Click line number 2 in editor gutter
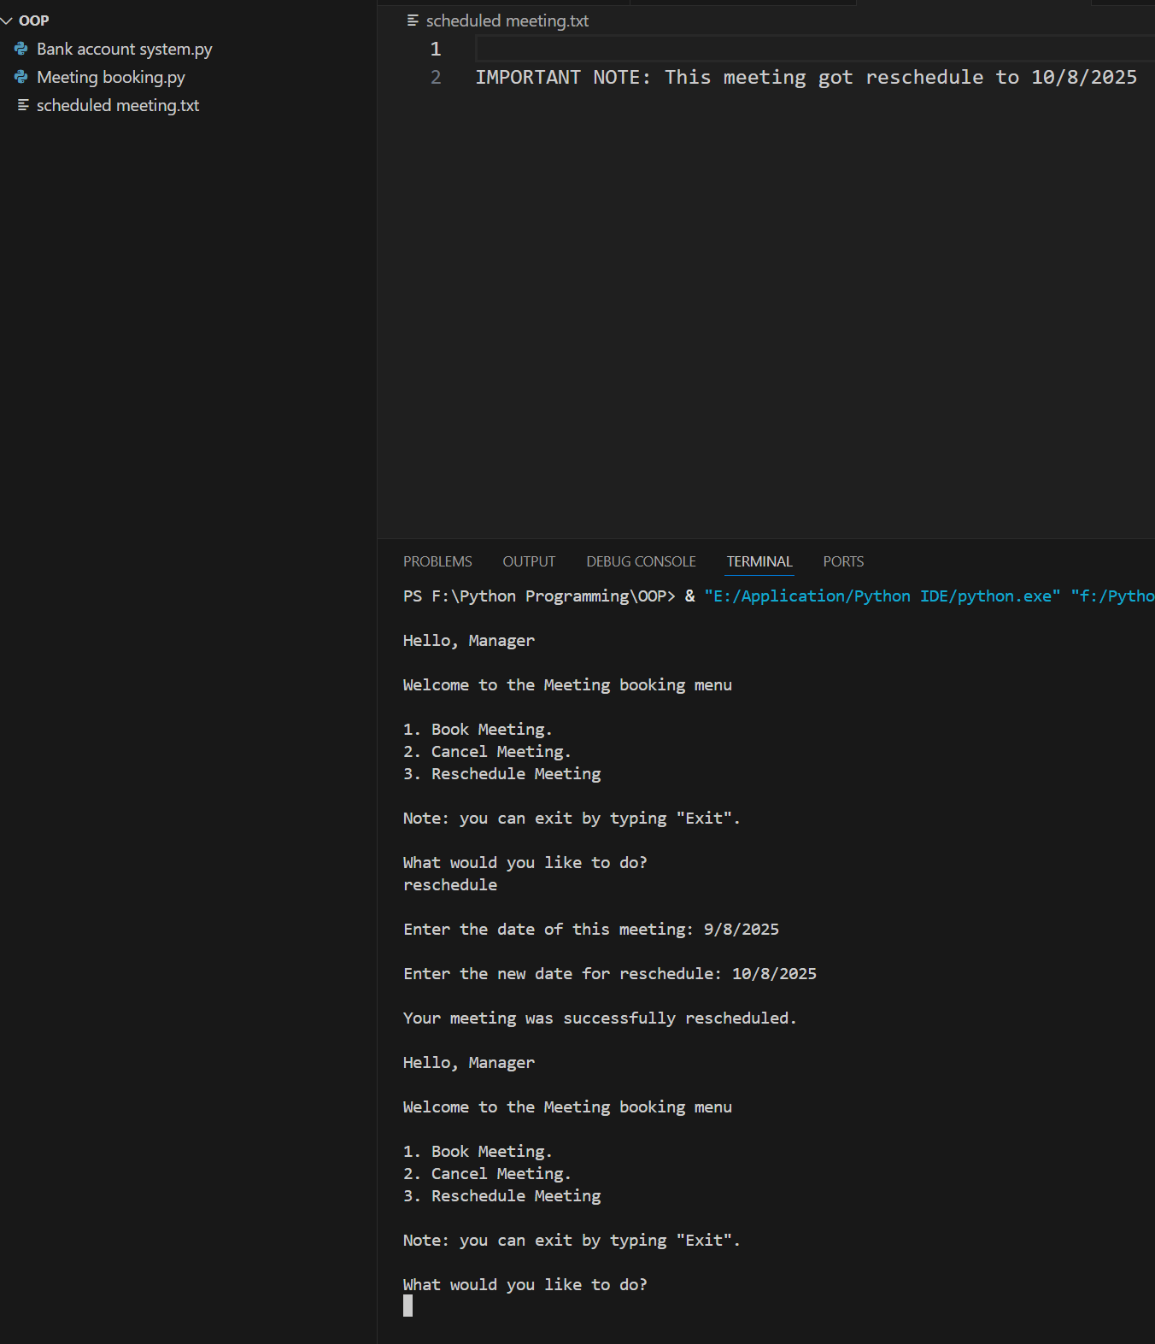This screenshot has width=1155, height=1344. pos(436,78)
